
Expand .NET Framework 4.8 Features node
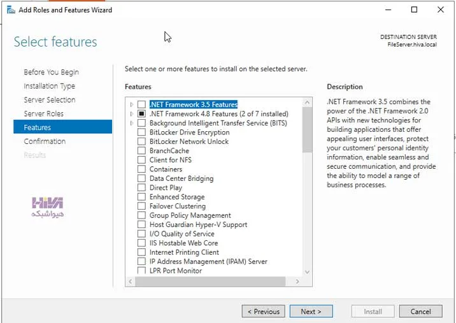click(132, 114)
